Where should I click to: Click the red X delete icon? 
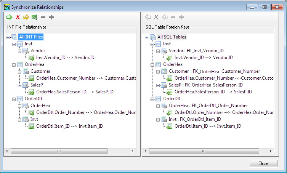pos(18,17)
